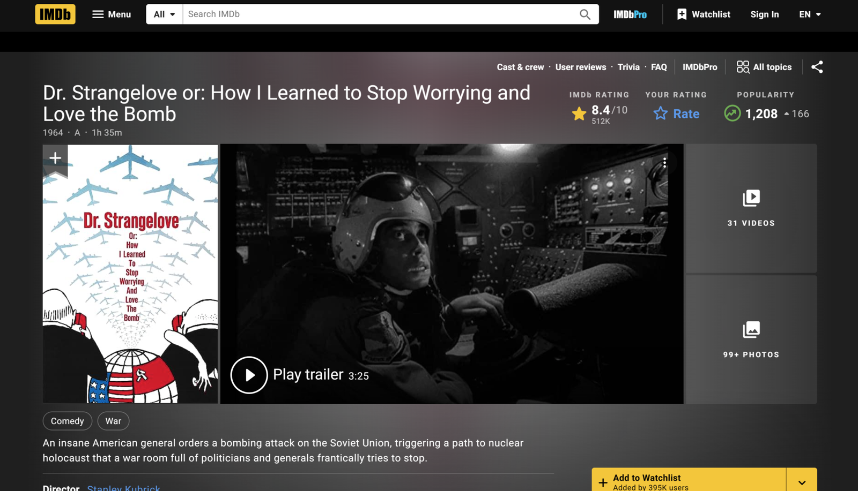Select the Comedy genre chip
The width and height of the screenshot is (858, 491).
[67, 421]
